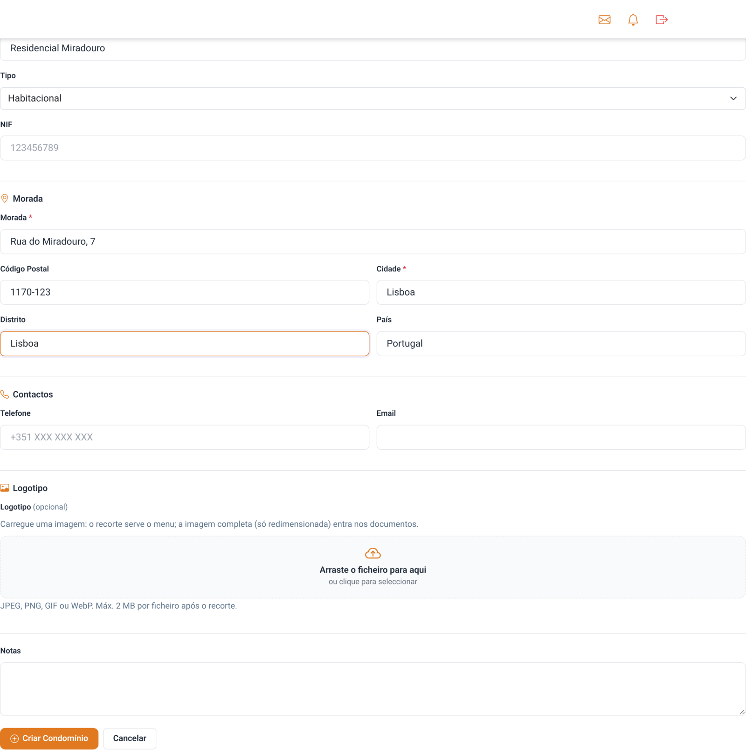746x750 pixels.
Task: Click the Código Postal label
Action: coord(24,269)
